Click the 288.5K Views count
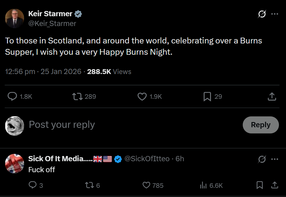The height and width of the screenshot is (197, 286). click(x=109, y=72)
